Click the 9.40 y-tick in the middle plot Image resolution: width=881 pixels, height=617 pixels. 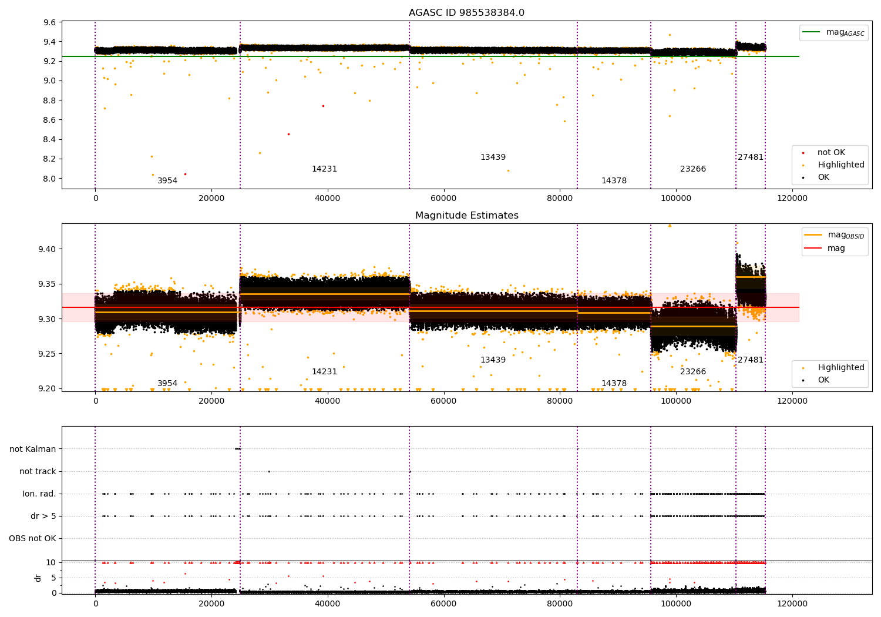[x=48, y=249]
